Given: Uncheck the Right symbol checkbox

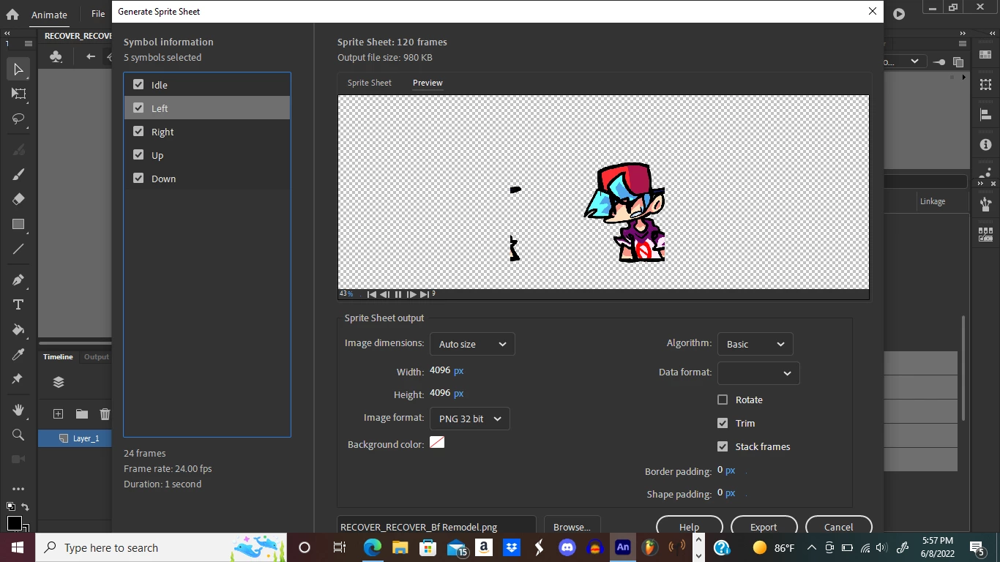Looking at the screenshot, I should (138, 132).
